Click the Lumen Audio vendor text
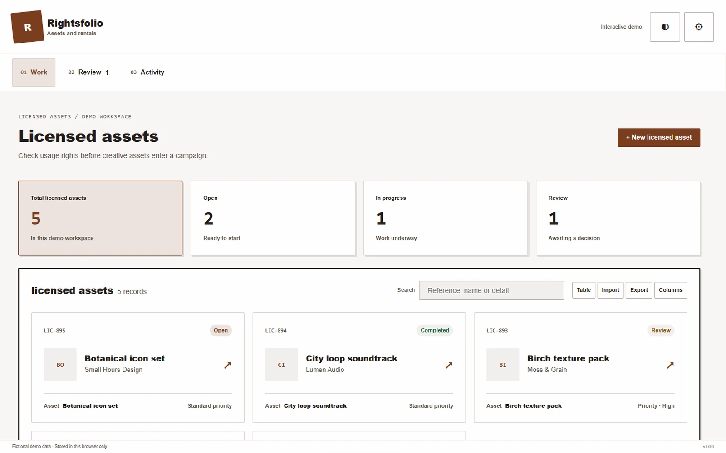 point(325,370)
